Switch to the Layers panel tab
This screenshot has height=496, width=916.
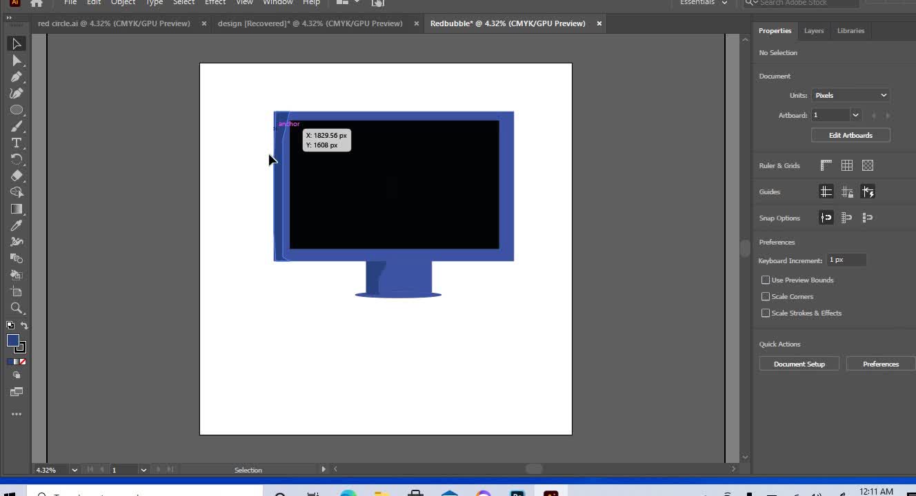pyautogui.click(x=814, y=30)
